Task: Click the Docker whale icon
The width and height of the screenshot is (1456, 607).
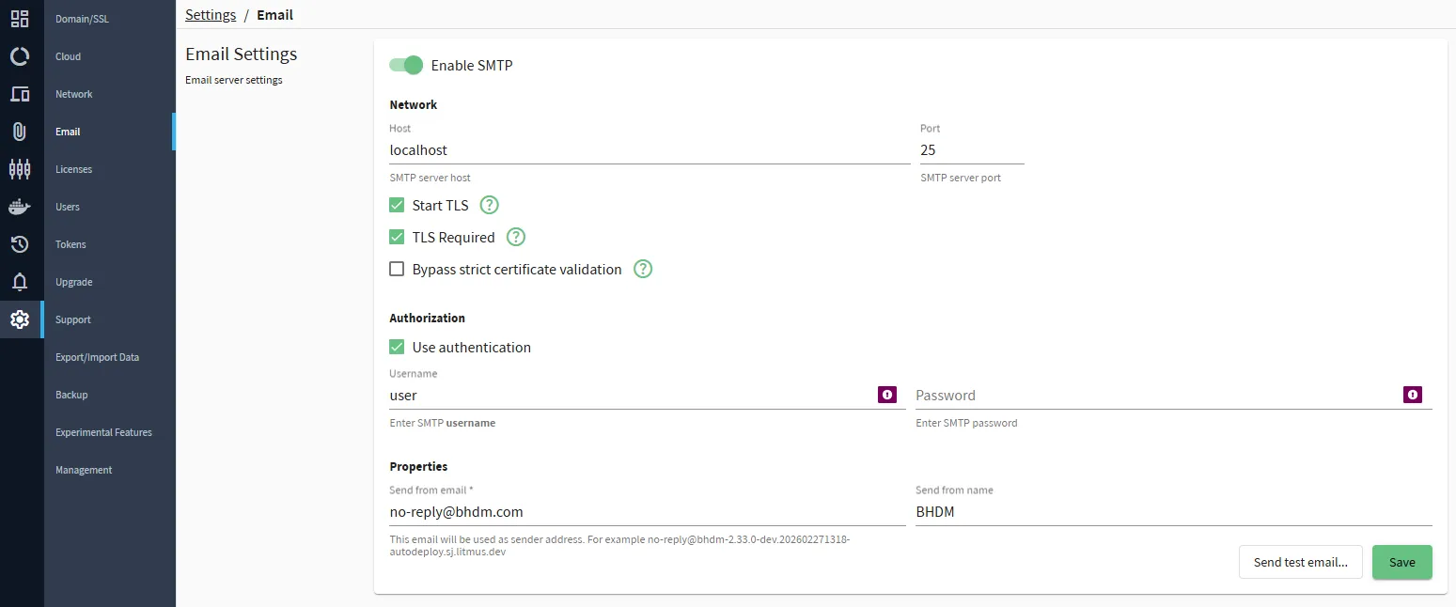Action: coord(20,207)
